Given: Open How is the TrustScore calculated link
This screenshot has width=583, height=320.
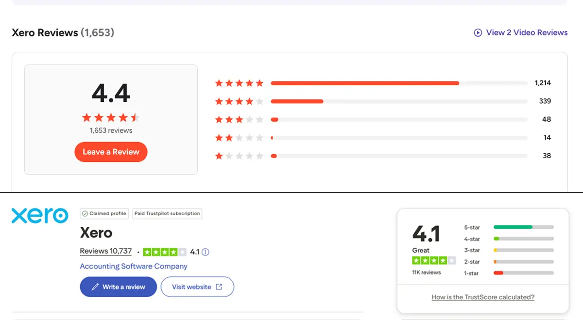Looking at the screenshot, I should [x=482, y=297].
